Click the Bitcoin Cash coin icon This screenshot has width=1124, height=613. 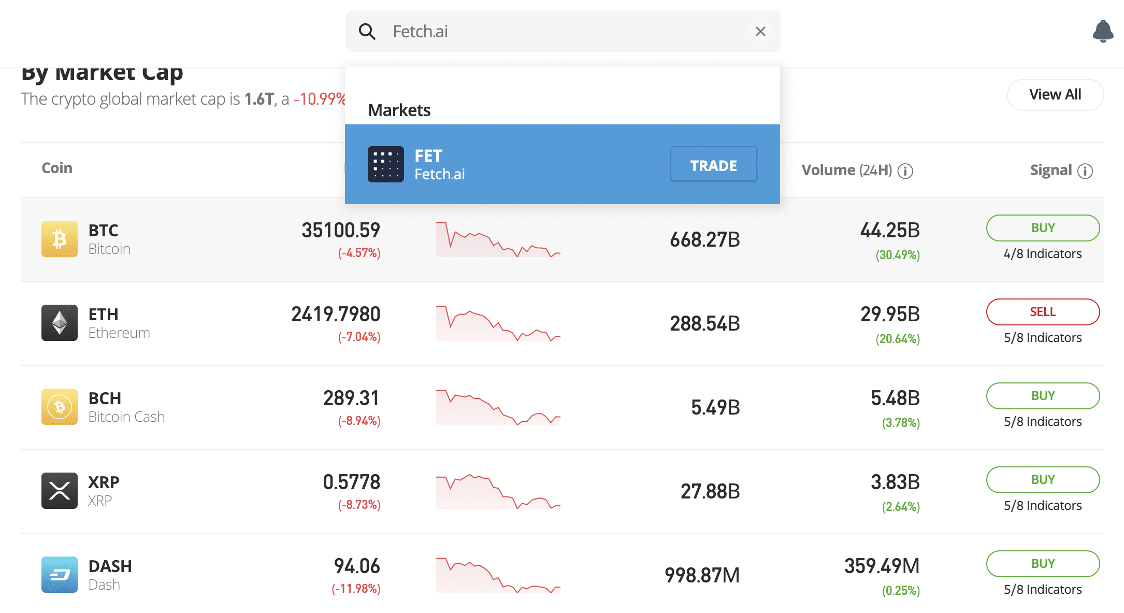pos(60,407)
